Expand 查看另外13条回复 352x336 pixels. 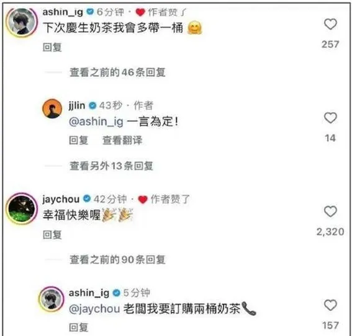[111, 166]
